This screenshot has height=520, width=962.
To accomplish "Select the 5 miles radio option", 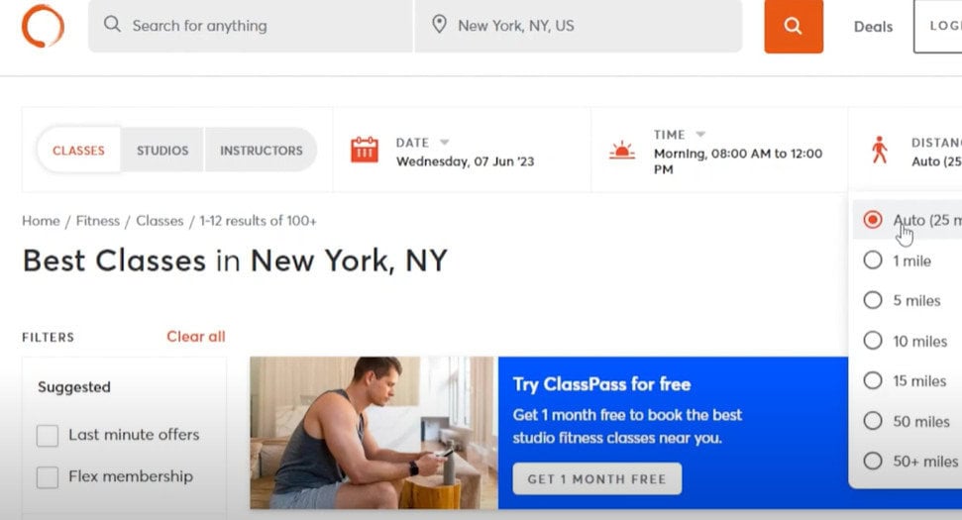I will pyautogui.click(x=873, y=300).
